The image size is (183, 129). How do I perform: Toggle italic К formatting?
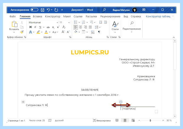click(35, 27)
